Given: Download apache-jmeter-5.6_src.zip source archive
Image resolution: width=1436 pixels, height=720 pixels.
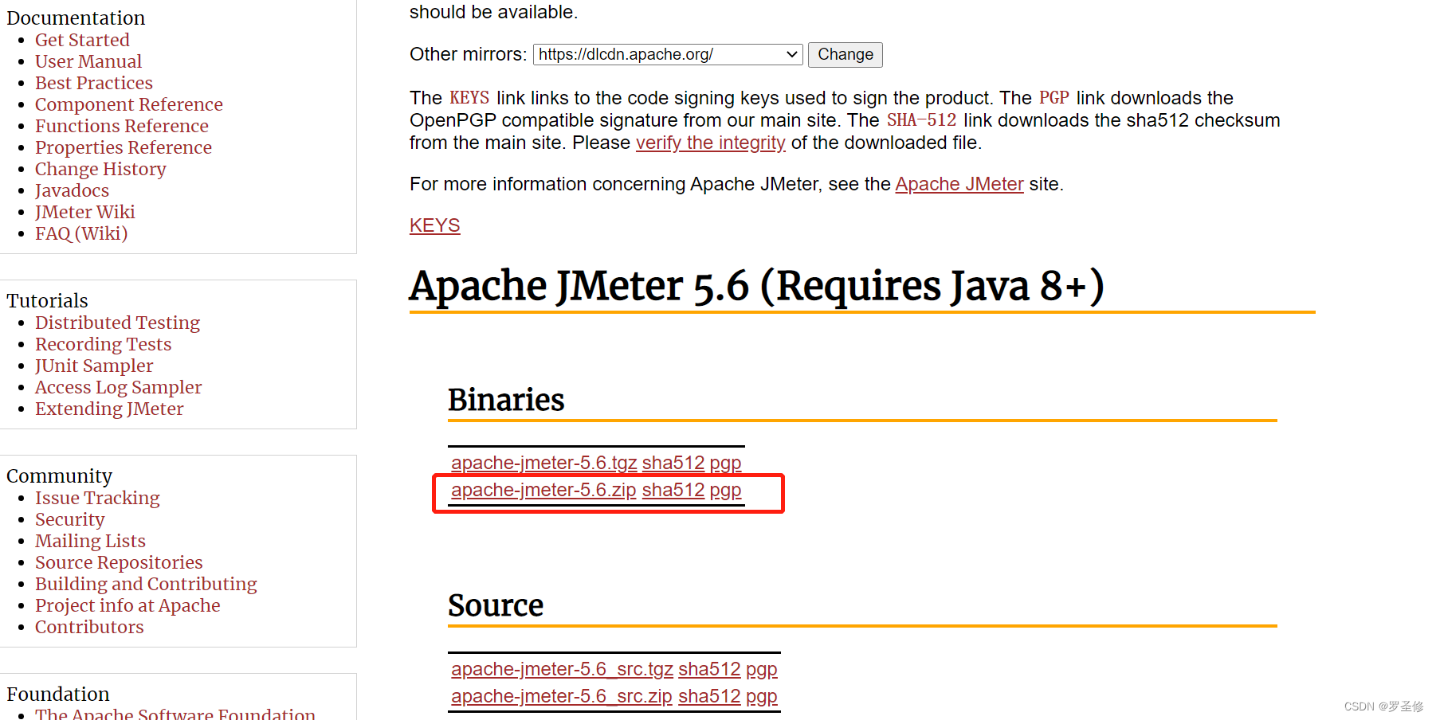Looking at the screenshot, I should tap(560, 696).
